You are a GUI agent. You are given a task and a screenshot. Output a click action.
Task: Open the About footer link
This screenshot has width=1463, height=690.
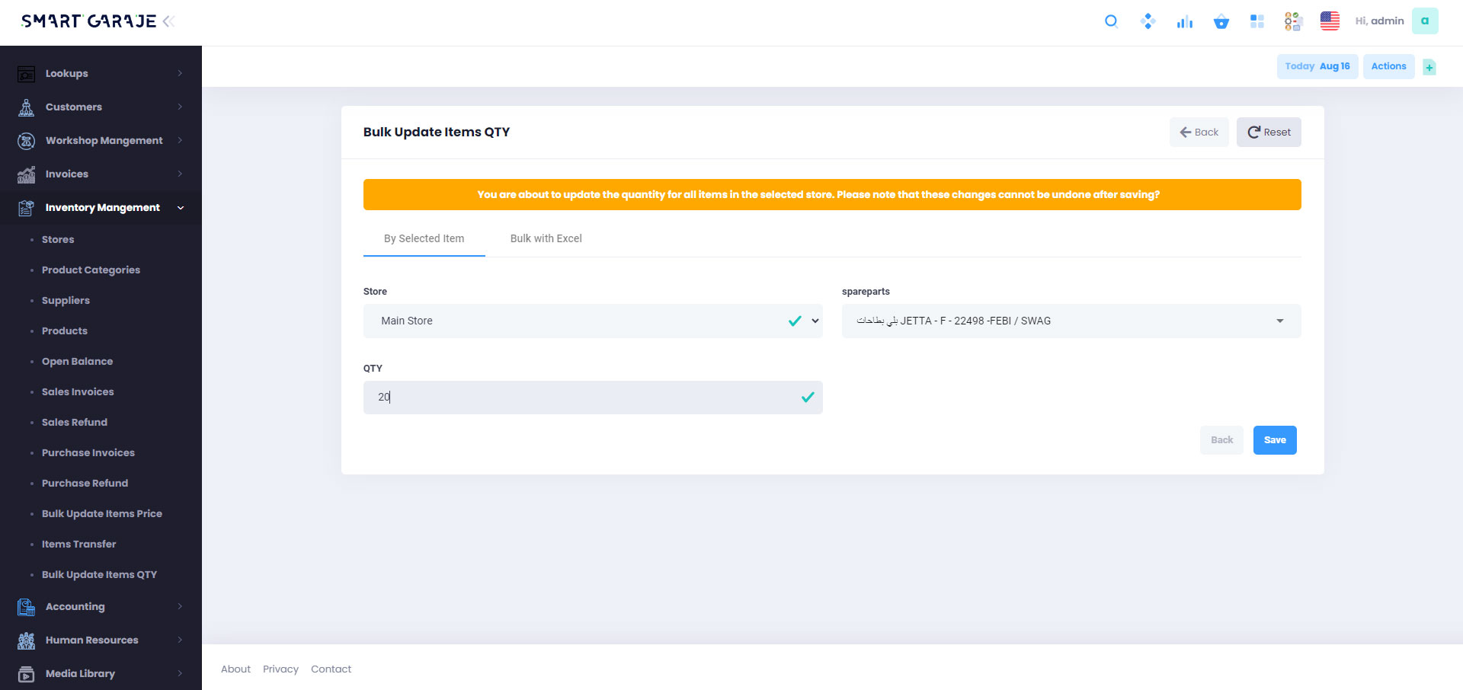pos(235,669)
